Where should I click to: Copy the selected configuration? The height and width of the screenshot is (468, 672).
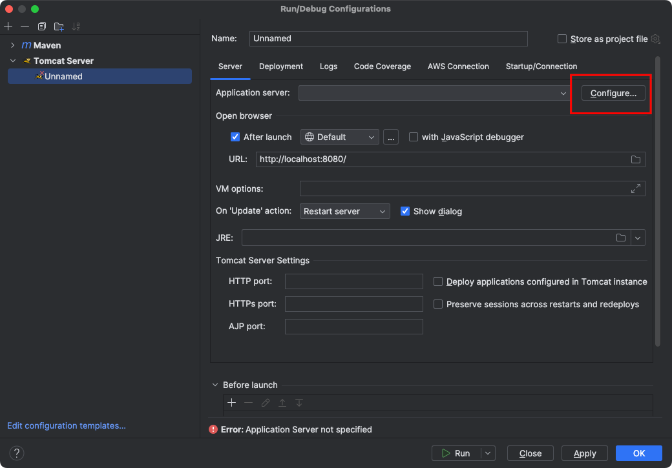tap(41, 26)
